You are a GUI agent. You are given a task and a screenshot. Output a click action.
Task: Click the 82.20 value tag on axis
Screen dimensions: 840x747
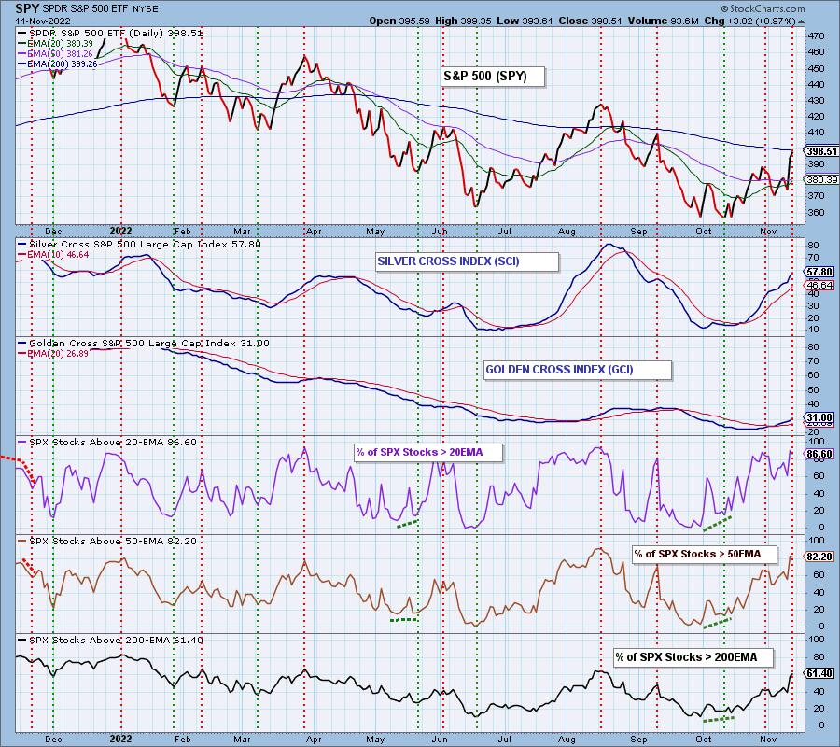point(819,557)
